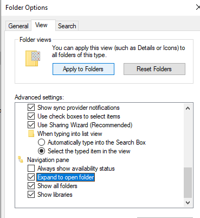Uncheck Show sync provider notifications
200x218 pixels.
pos(31,108)
